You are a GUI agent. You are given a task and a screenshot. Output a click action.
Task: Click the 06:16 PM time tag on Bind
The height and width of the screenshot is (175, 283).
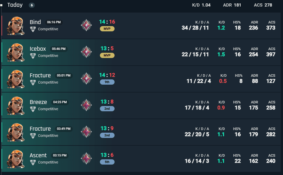tap(54, 22)
